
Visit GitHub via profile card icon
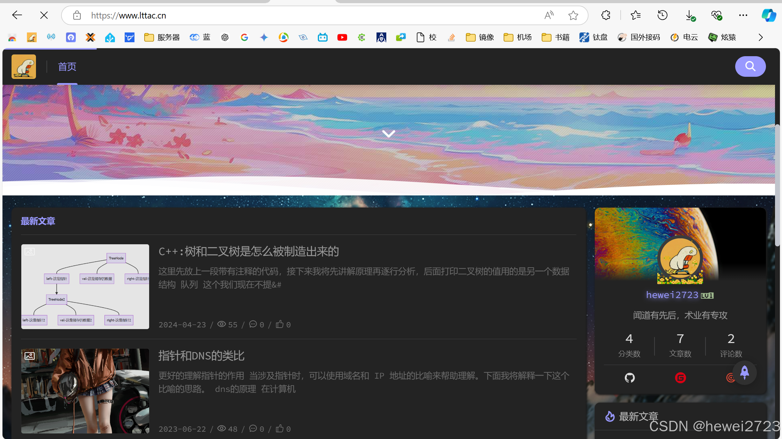point(629,378)
